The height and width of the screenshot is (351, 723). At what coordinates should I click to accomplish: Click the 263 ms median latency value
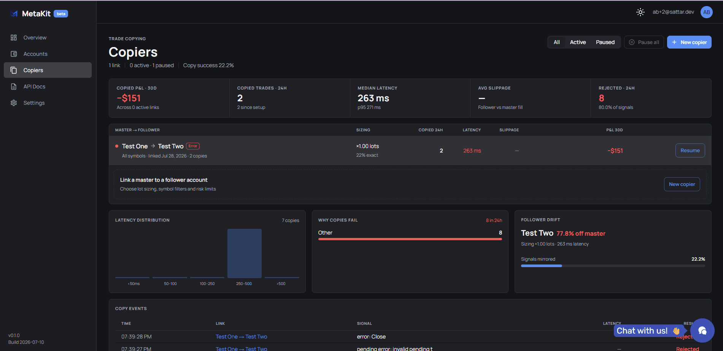click(373, 98)
